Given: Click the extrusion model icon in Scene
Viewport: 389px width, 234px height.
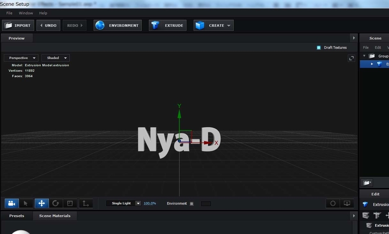Looking at the screenshot, I should (380, 64).
